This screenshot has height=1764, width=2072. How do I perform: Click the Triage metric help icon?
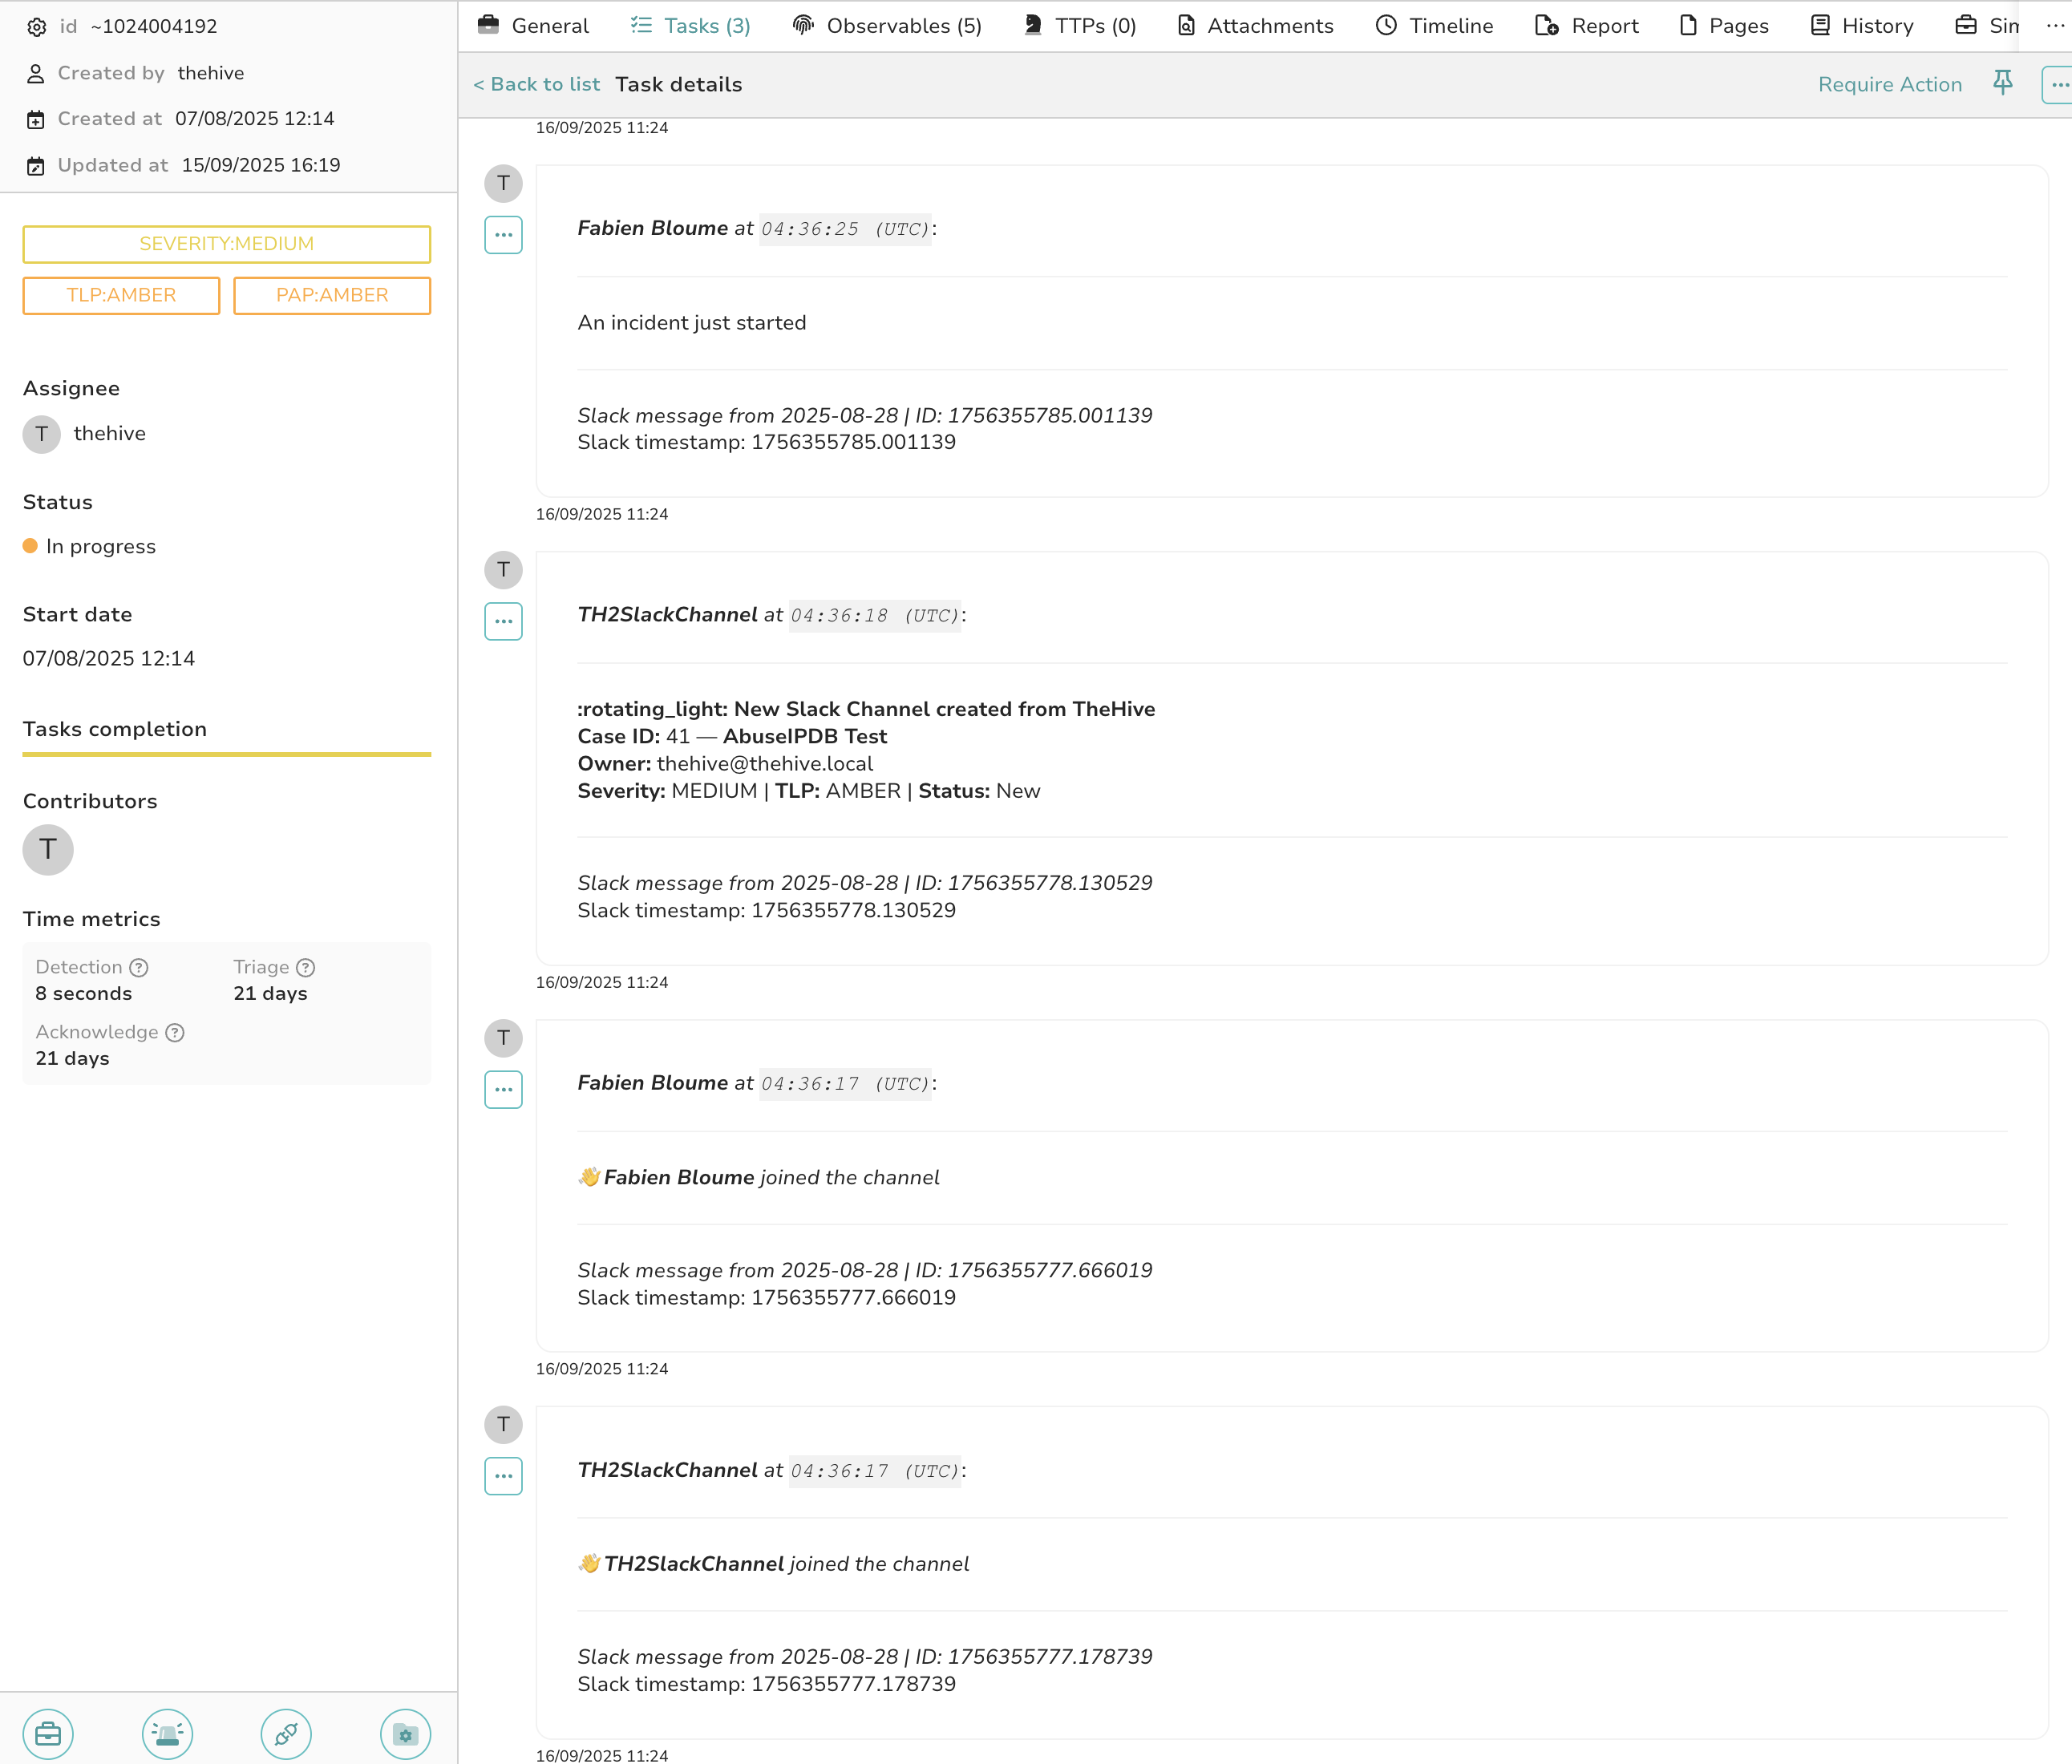point(306,967)
